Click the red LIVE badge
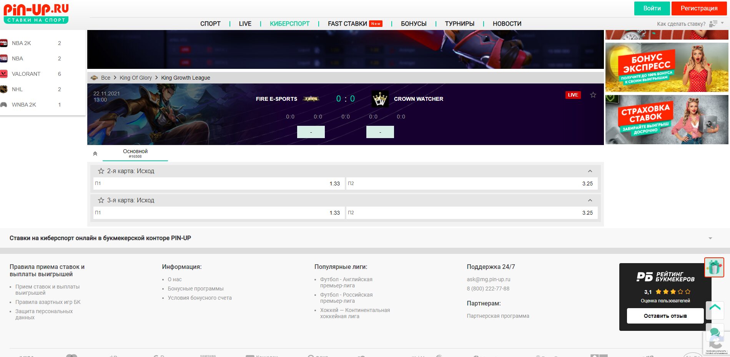730x357 pixels. pyautogui.click(x=573, y=95)
